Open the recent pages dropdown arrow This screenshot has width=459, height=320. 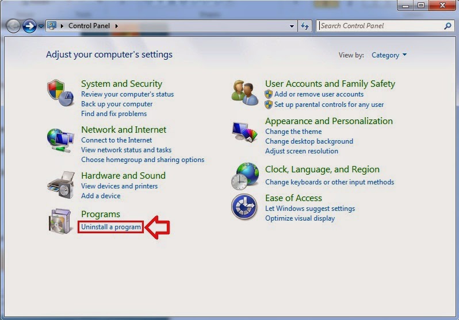(x=41, y=26)
